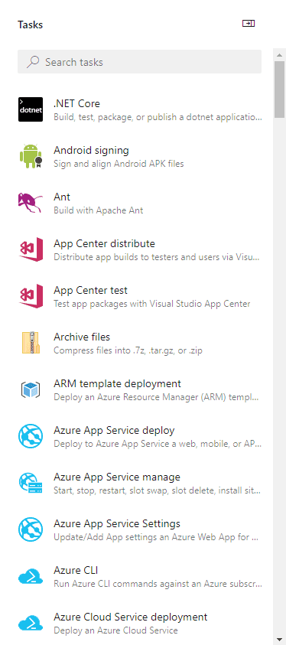Viewport: 286px width, 645px height.
Task: Click the Azure App Service deploy icon
Action: 31,436
